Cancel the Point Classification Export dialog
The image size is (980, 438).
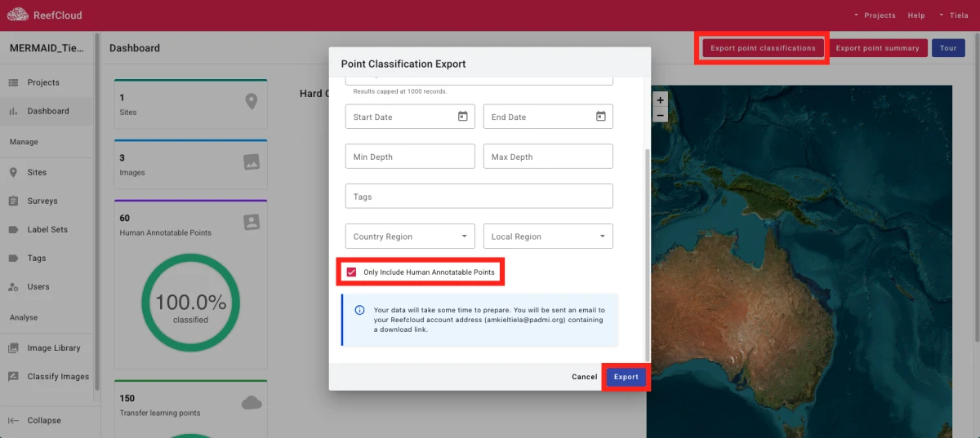point(585,377)
